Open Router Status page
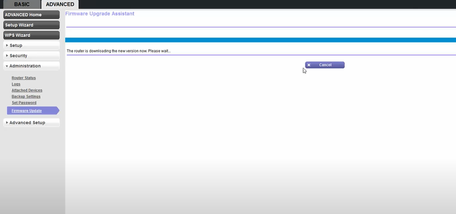 click(x=24, y=78)
